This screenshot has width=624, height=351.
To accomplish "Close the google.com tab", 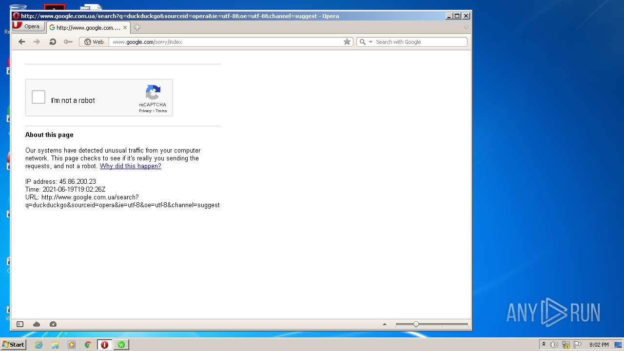I will point(125,28).
